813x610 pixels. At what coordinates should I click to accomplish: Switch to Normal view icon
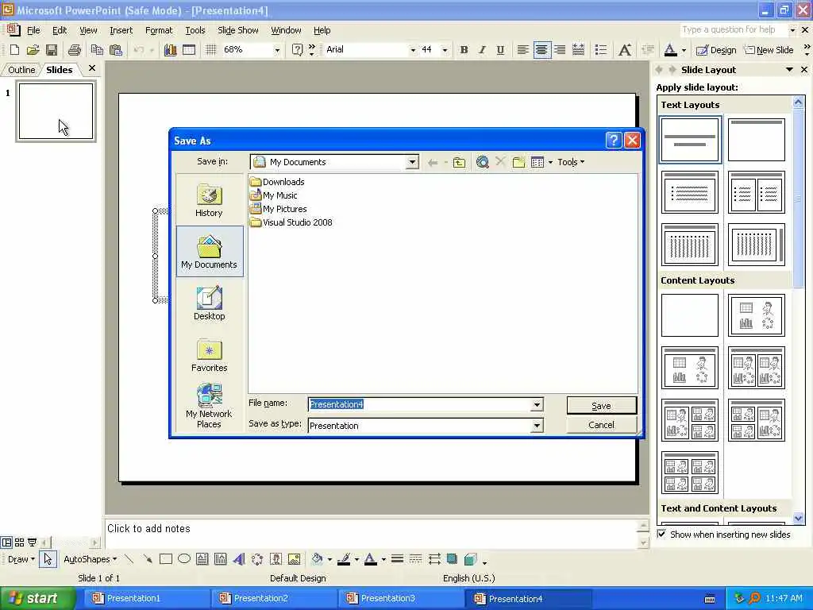(6, 542)
